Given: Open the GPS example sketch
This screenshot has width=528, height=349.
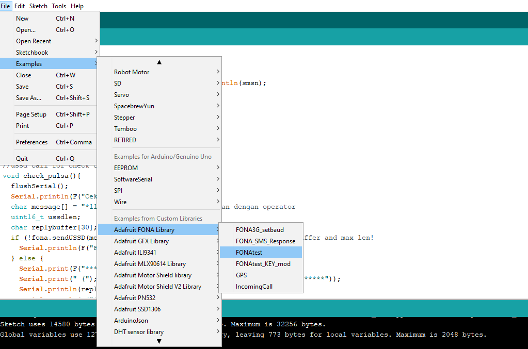Looking at the screenshot, I should (241, 275).
